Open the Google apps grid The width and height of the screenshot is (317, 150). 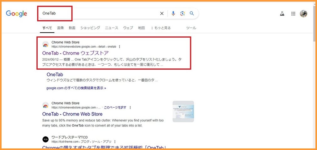pyautogui.click(x=293, y=14)
